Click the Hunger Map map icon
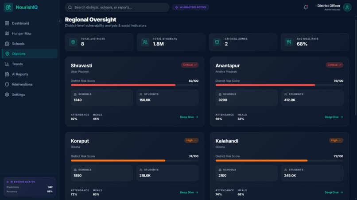The width and height of the screenshot is (357, 200). pyautogui.click(x=7, y=34)
